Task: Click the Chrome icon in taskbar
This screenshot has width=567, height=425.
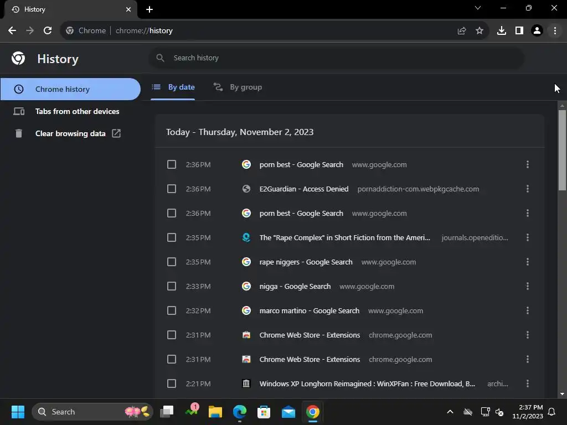Action: pos(313,412)
